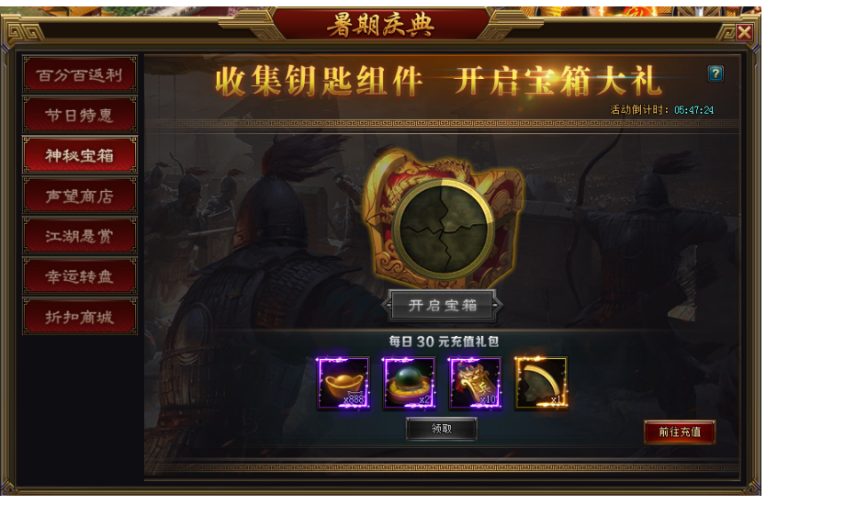Open the 百分百返利 tab
The height and width of the screenshot is (516, 845).
coord(80,75)
